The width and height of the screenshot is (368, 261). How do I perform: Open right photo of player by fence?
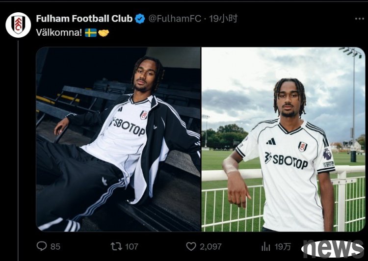coord(283,139)
